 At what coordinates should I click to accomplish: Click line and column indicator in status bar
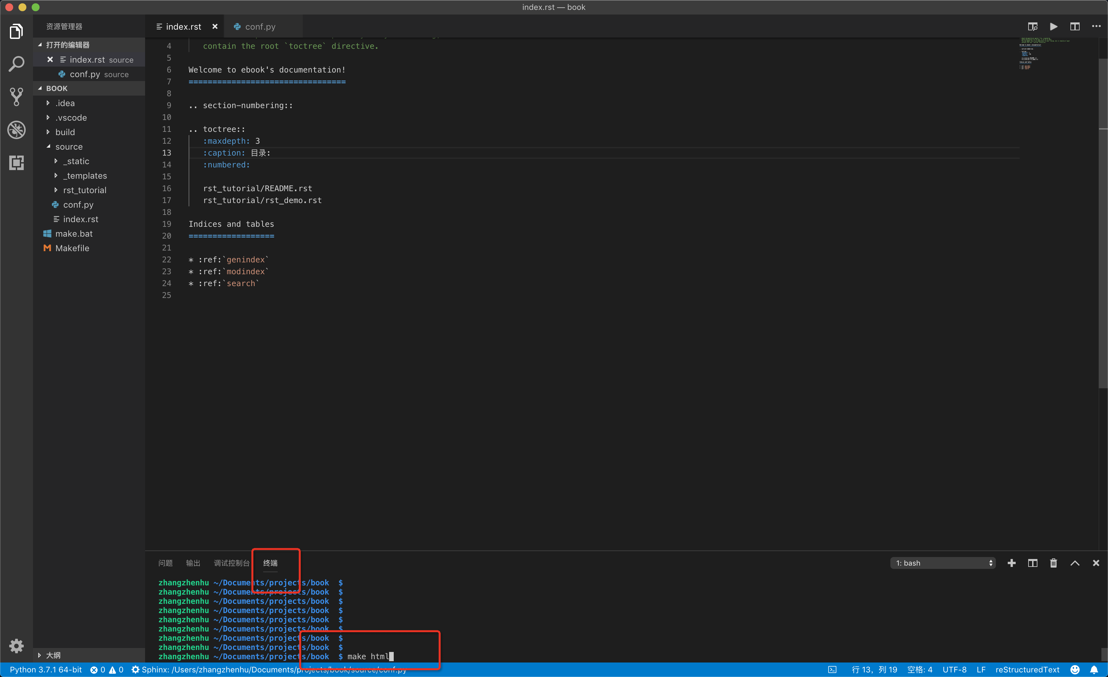tap(874, 670)
